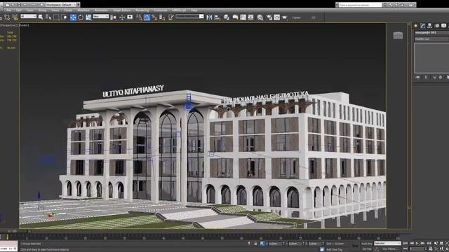The width and height of the screenshot is (449, 252).
Task: Open the Edit menu
Action: [x=19, y=10]
